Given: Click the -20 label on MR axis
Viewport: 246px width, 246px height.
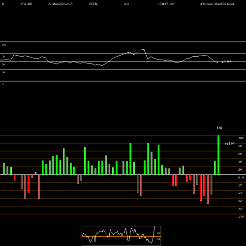Looking at the screenshot, I should [x=240, y=185].
